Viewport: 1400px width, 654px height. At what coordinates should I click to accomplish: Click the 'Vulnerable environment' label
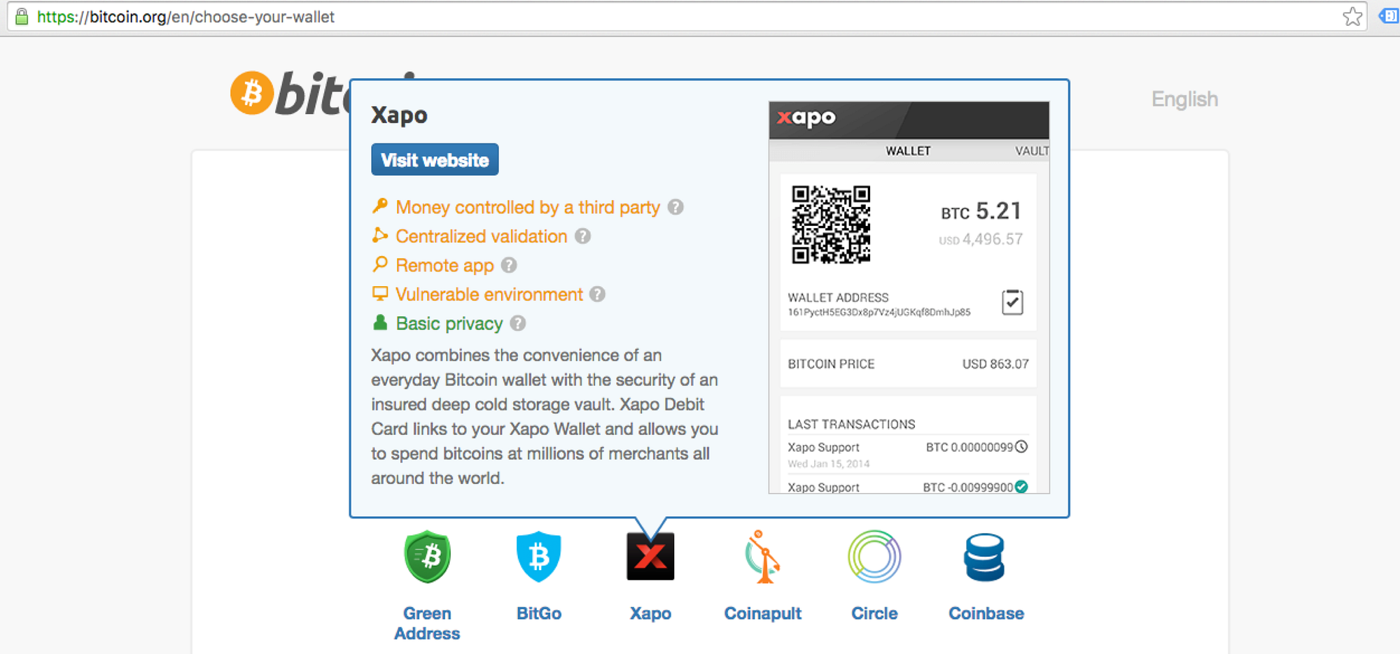click(489, 294)
